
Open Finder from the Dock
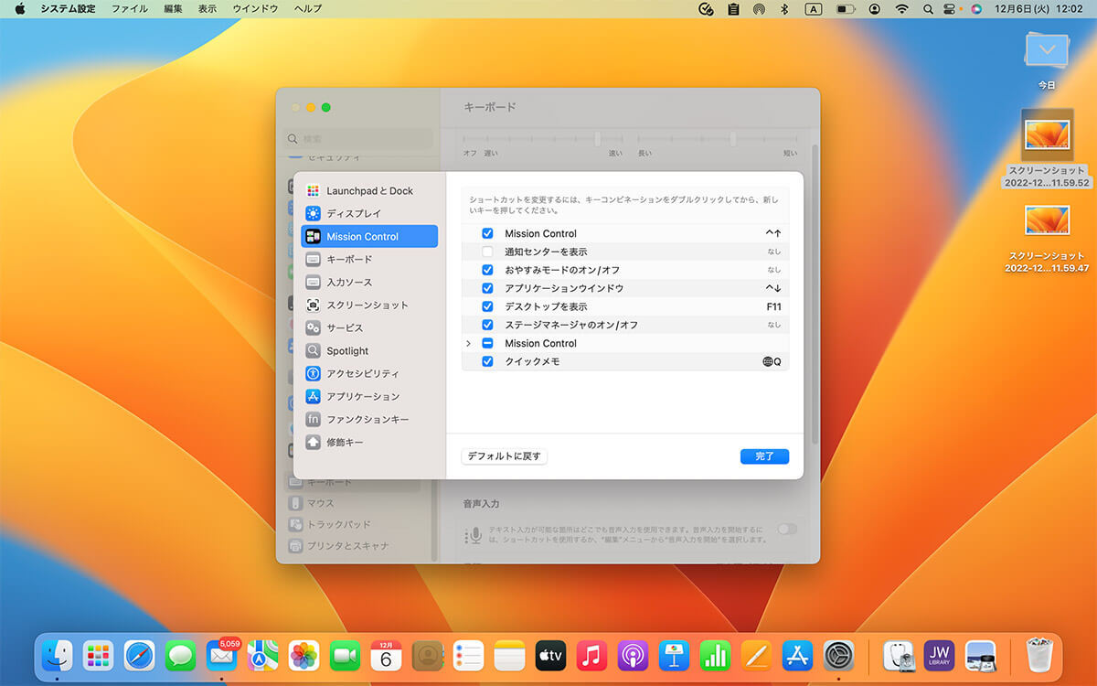[x=58, y=655]
